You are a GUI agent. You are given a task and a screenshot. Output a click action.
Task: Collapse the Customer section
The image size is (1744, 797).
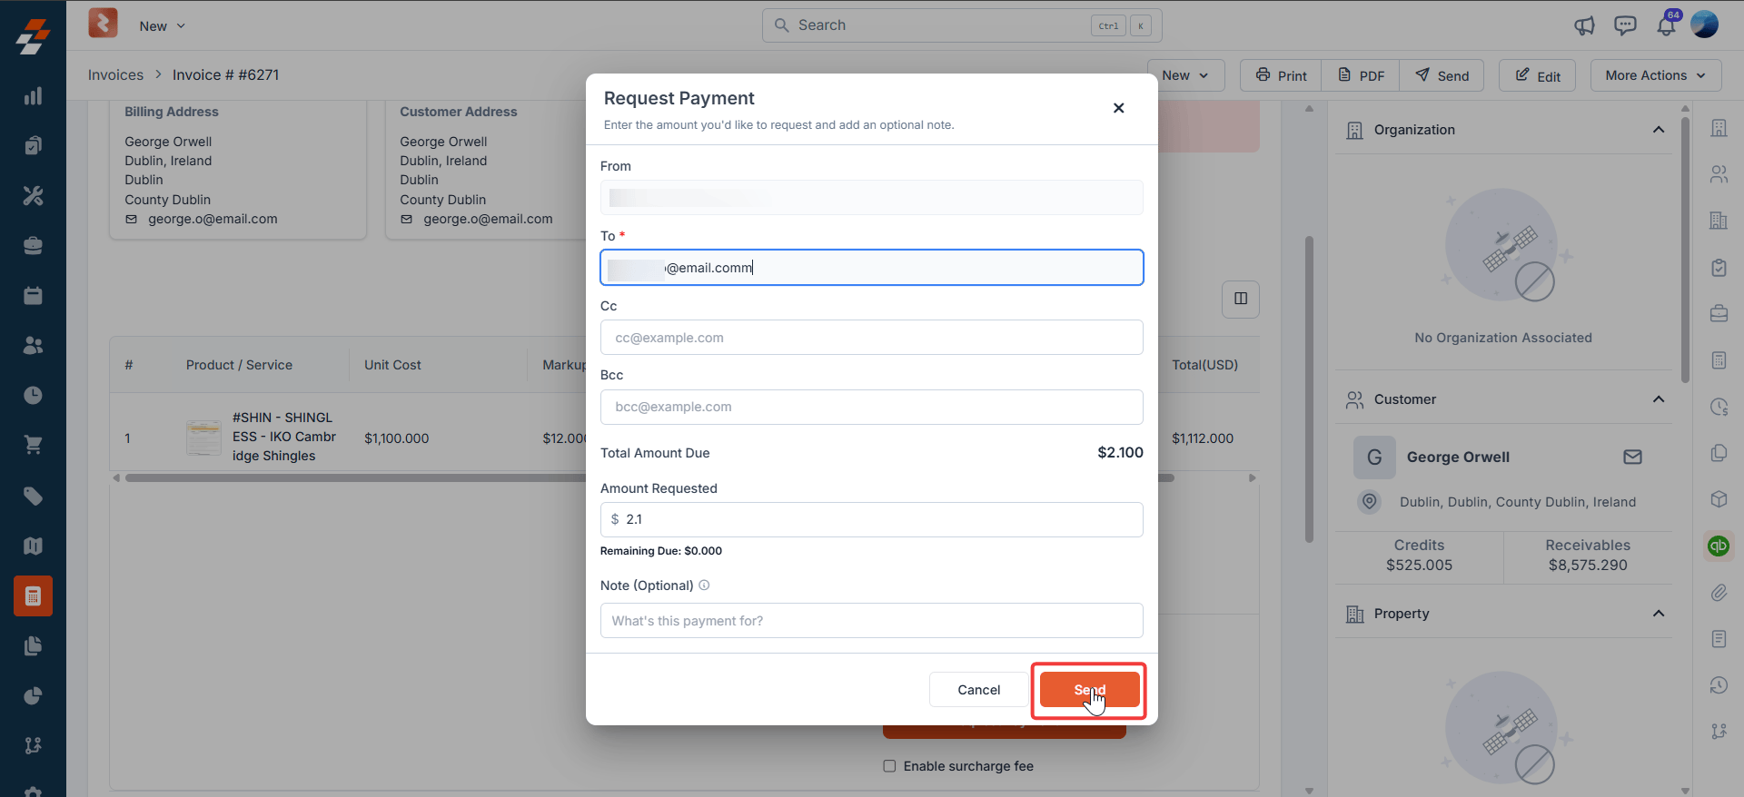coord(1659,399)
